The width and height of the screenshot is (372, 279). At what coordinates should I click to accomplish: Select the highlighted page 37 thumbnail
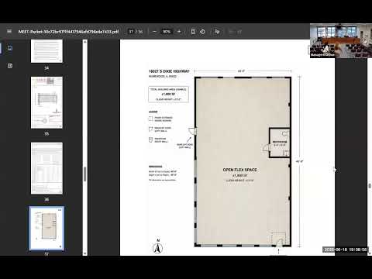pos(46,229)
